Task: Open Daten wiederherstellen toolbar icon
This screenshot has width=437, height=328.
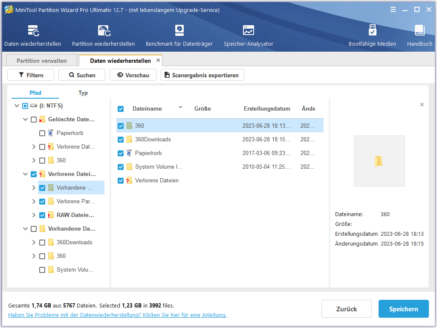Action: pyautogui.click(x=33, y=31)
